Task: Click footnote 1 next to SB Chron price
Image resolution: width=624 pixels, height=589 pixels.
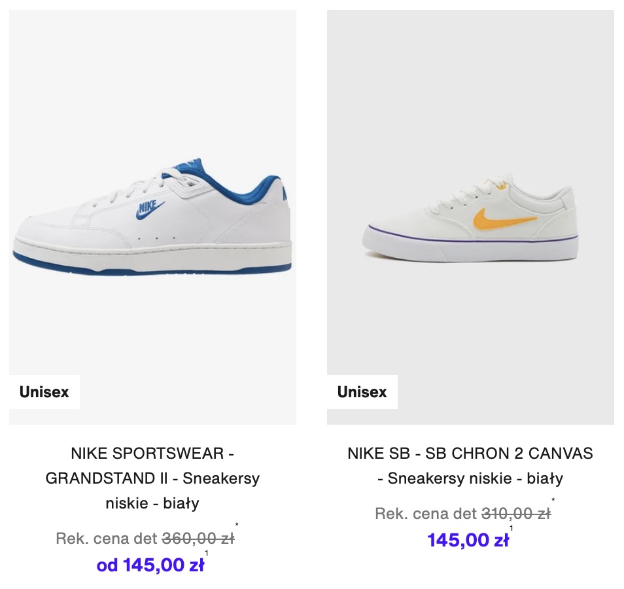Action: pyautogui.click(x=511, y=529)
